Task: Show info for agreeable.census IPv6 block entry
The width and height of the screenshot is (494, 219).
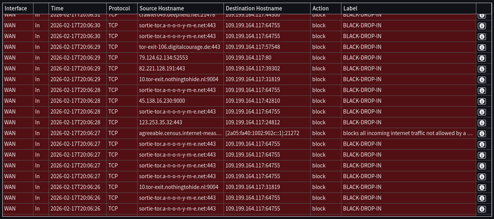Action: coord(481,134)
